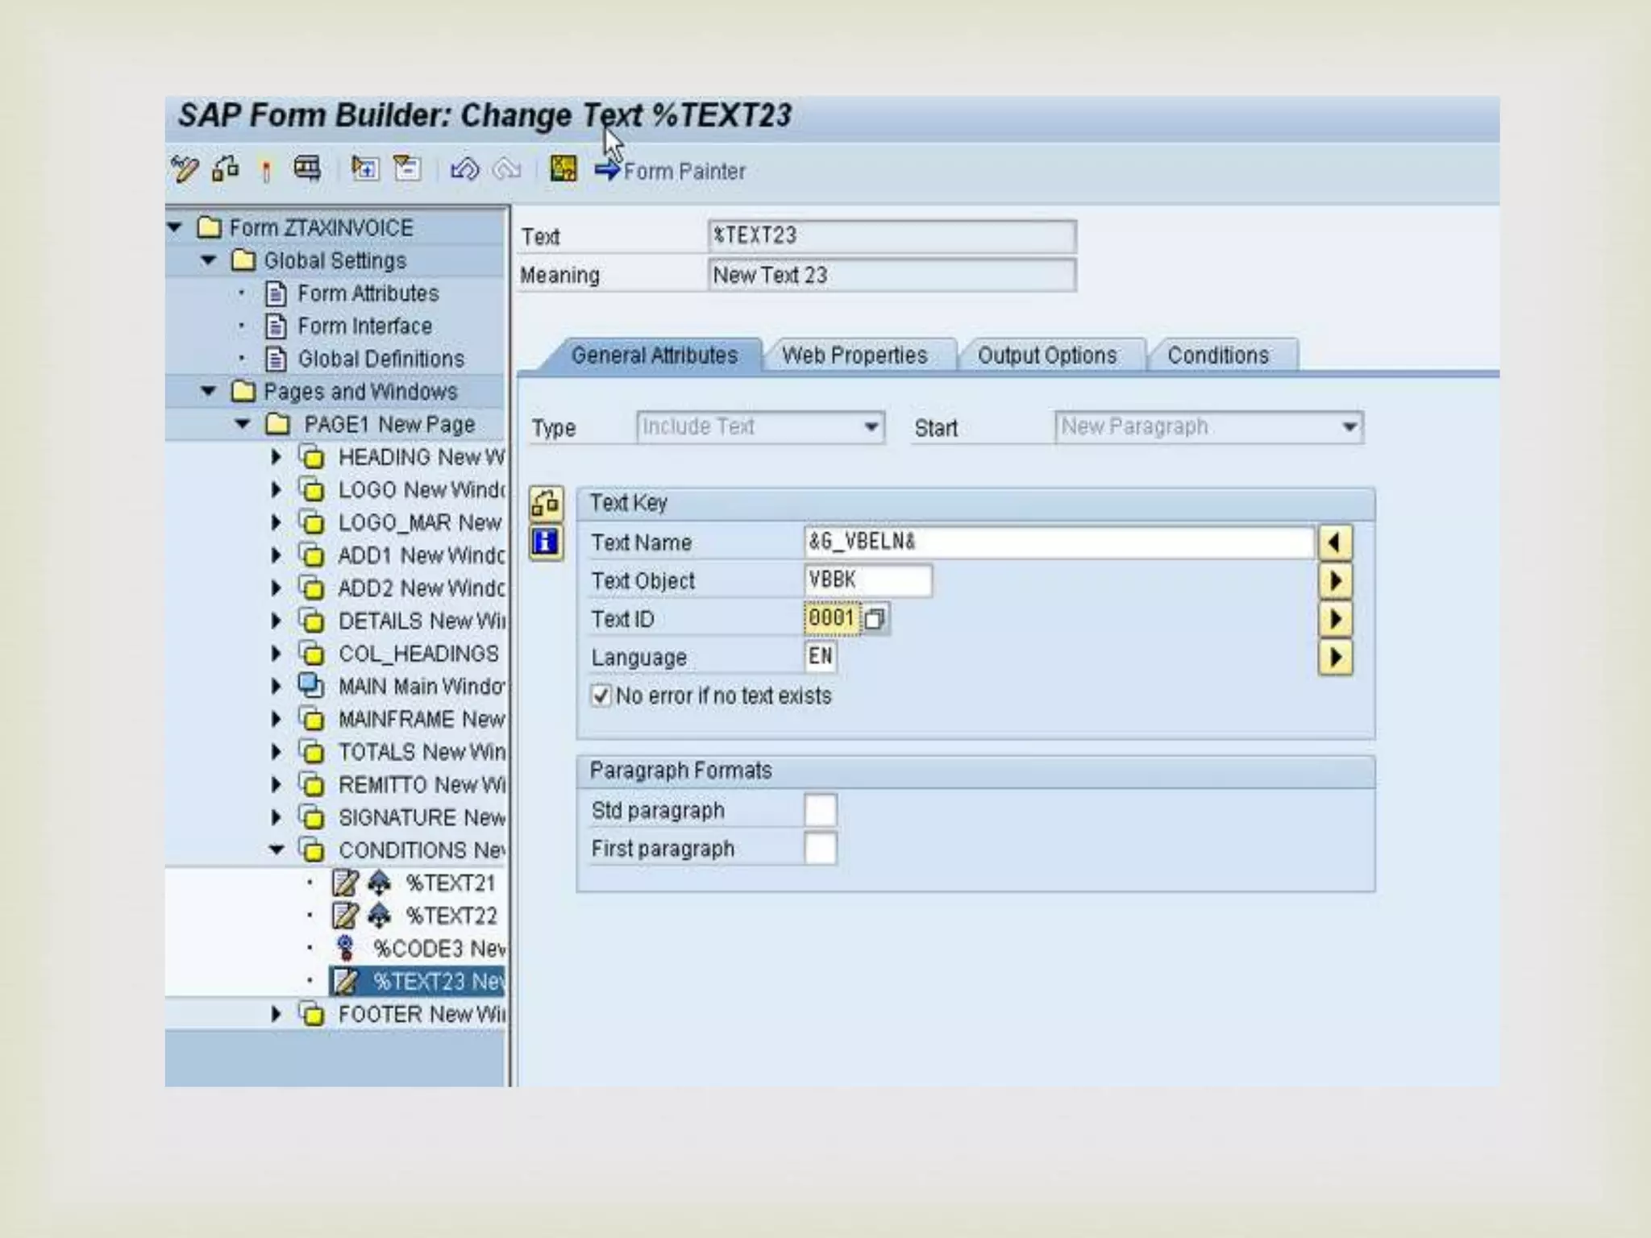This screenshot has width=1651, height=1238.
Task: Switch to the Conditions tab
Action: click(1217, 355)
